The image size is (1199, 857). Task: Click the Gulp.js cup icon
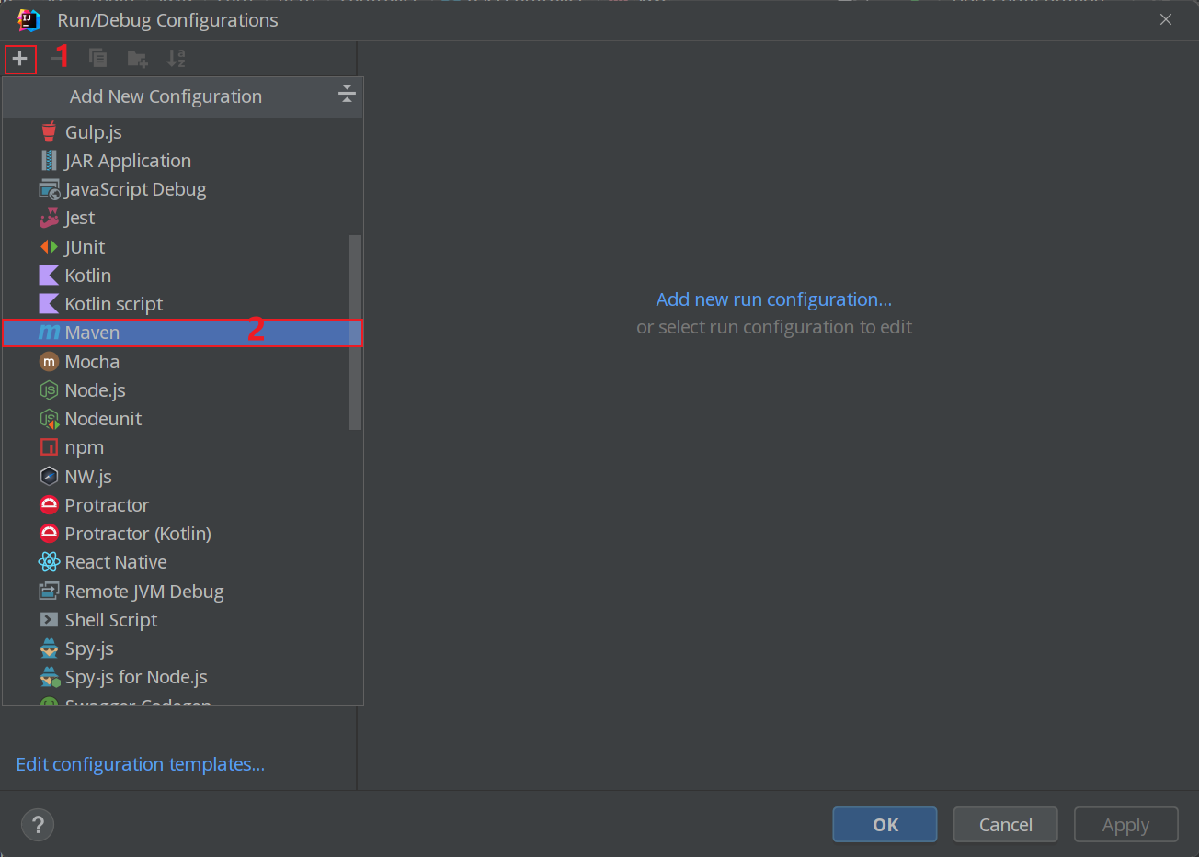tap(49, 131)
